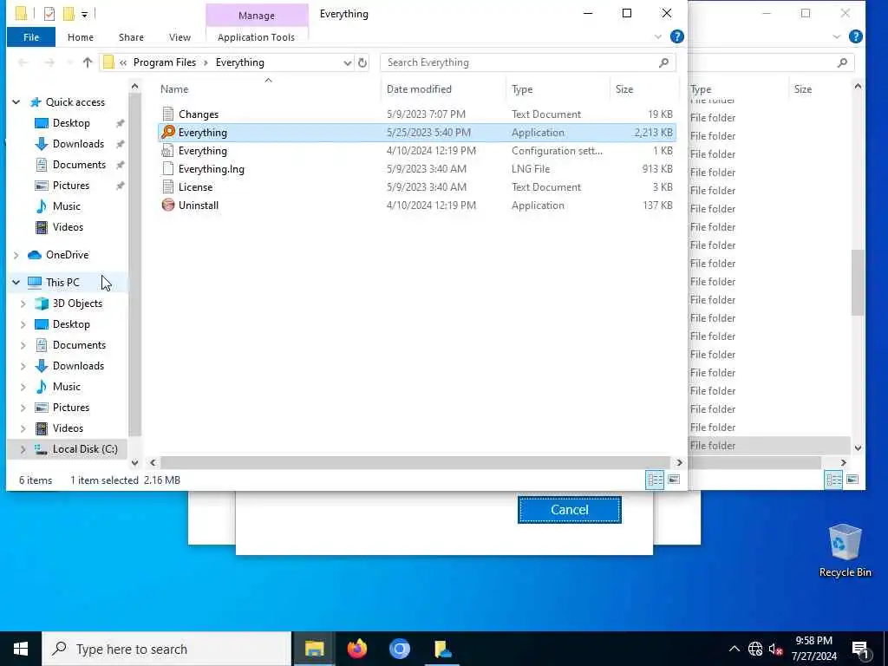Viewport: 888px width, 666px height.
Task: Open the notification center icon
Action: [861, 650]
